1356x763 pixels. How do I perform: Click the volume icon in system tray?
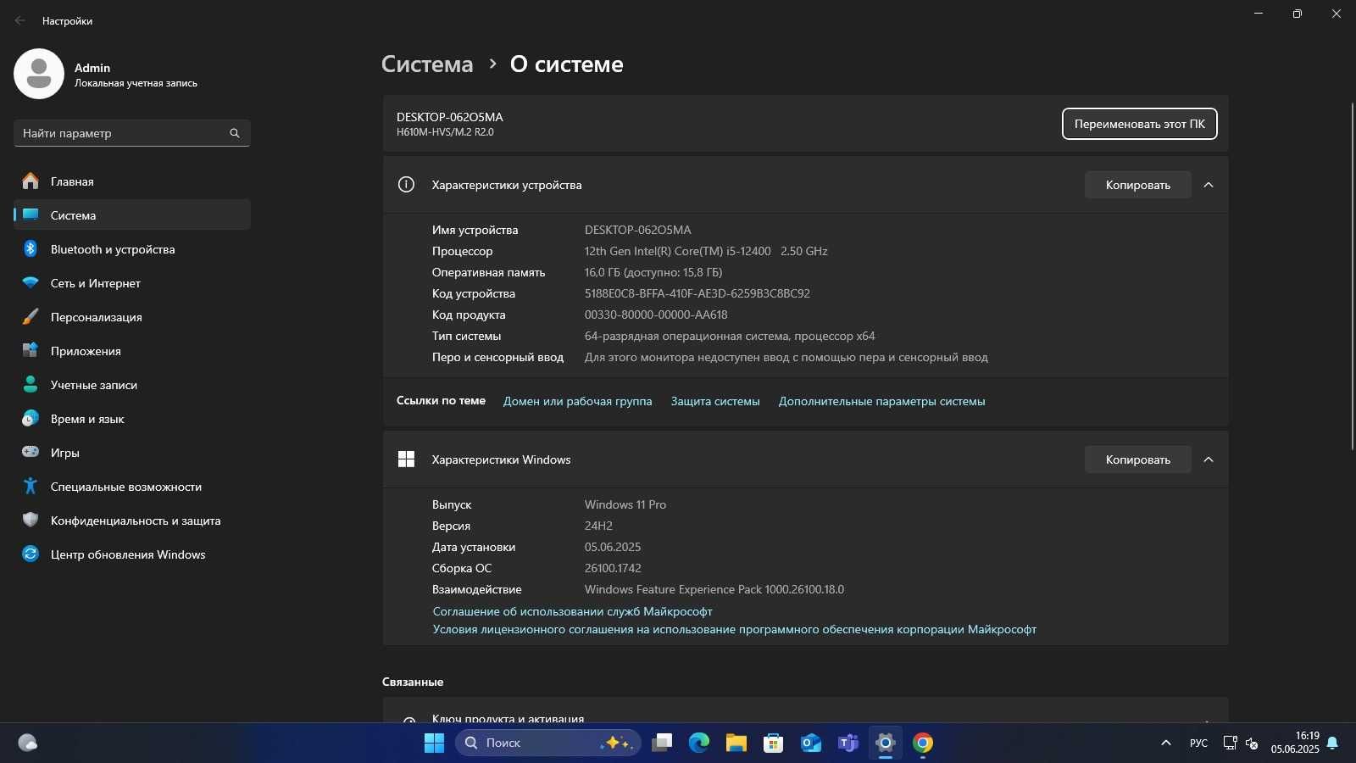pyautogui.click(x=1252, y=744)
